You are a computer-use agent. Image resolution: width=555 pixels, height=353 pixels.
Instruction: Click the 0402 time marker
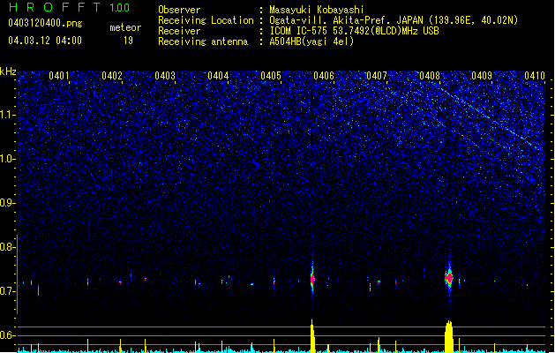pyautogui.click(x=112, y=76)
